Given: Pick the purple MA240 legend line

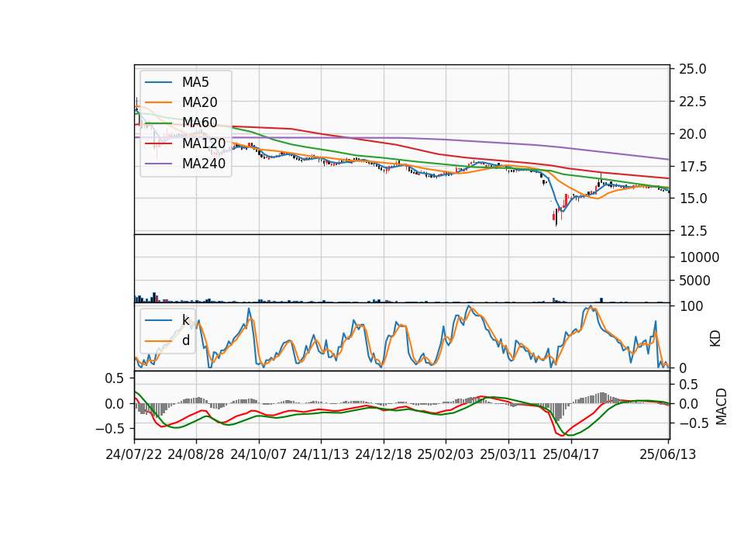Looking at the screenshot, I should point(158,164).
